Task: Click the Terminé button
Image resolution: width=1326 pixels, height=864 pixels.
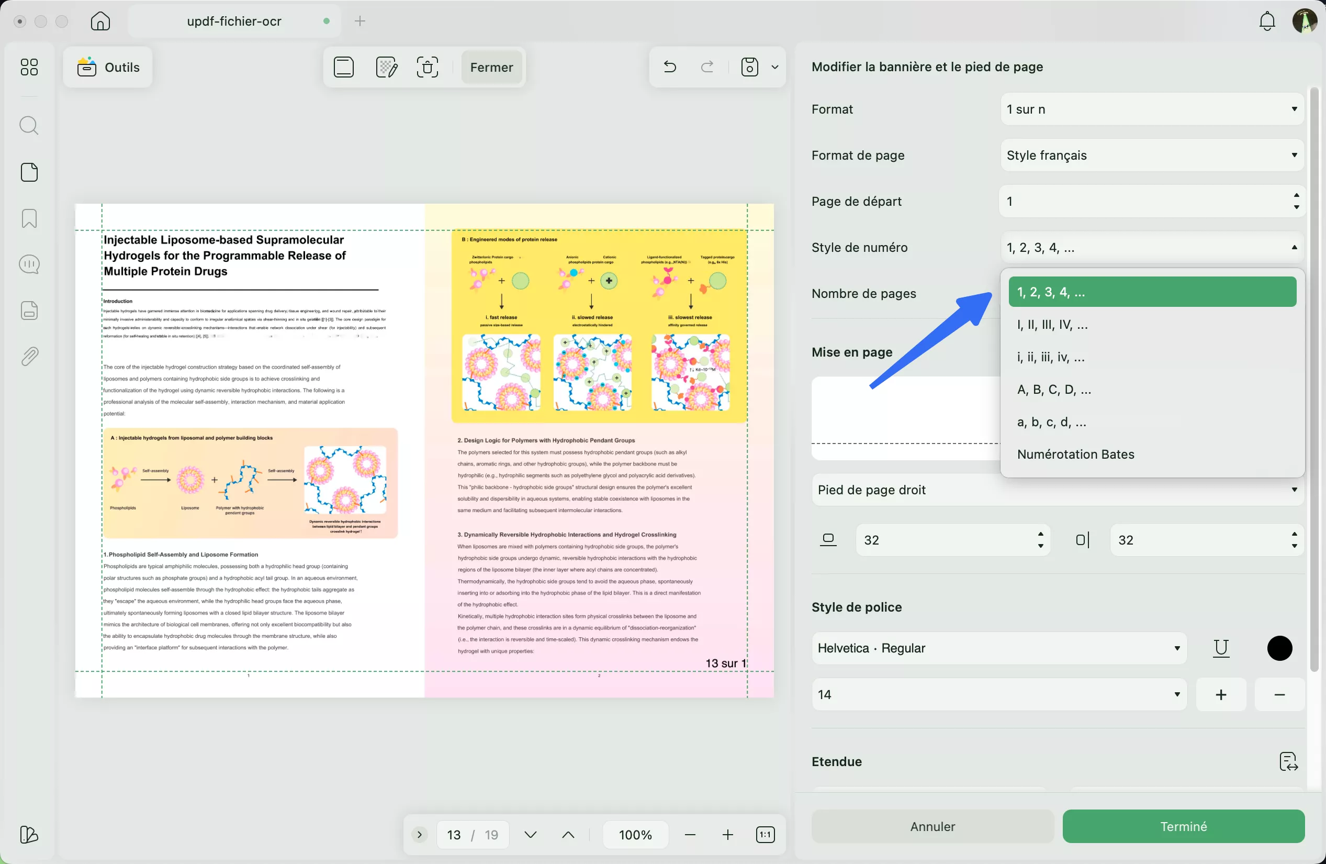Action: pos(1182,826)
